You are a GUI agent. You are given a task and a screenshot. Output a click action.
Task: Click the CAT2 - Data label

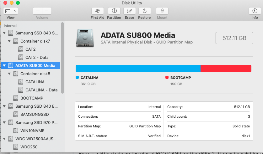(37, 58)
